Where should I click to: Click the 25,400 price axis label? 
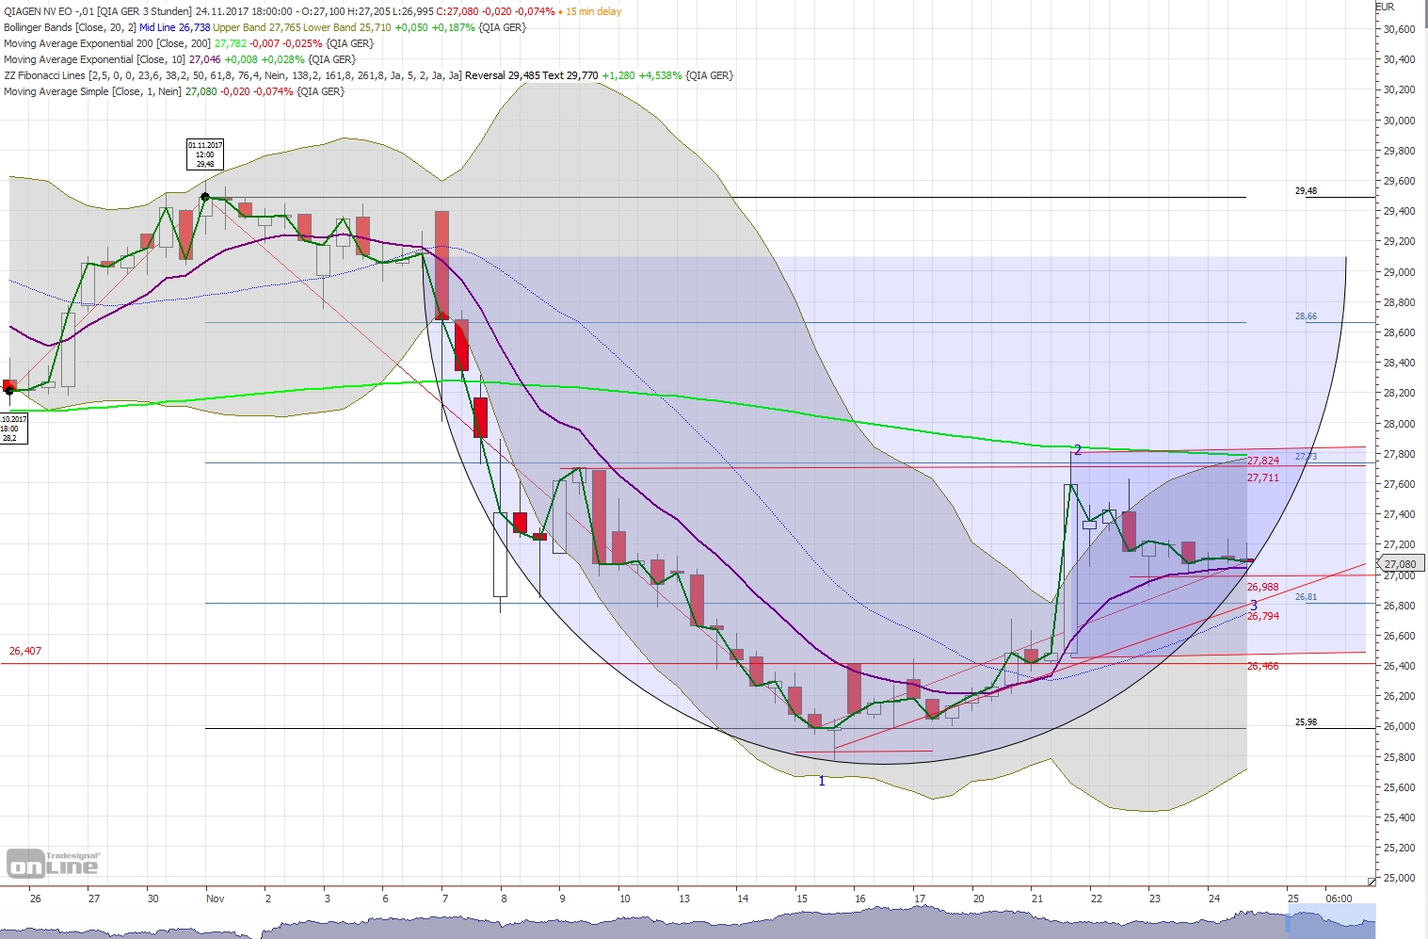[1400, 818]
